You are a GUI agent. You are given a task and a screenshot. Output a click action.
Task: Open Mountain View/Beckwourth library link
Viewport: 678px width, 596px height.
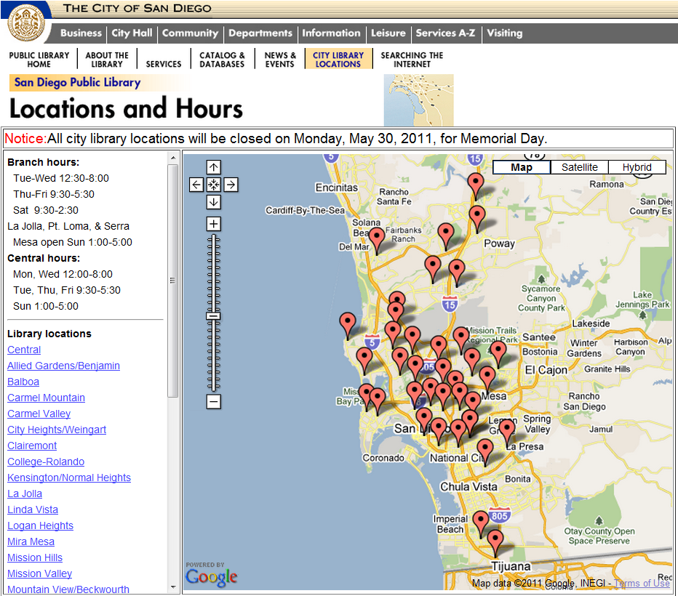(68, 589)
